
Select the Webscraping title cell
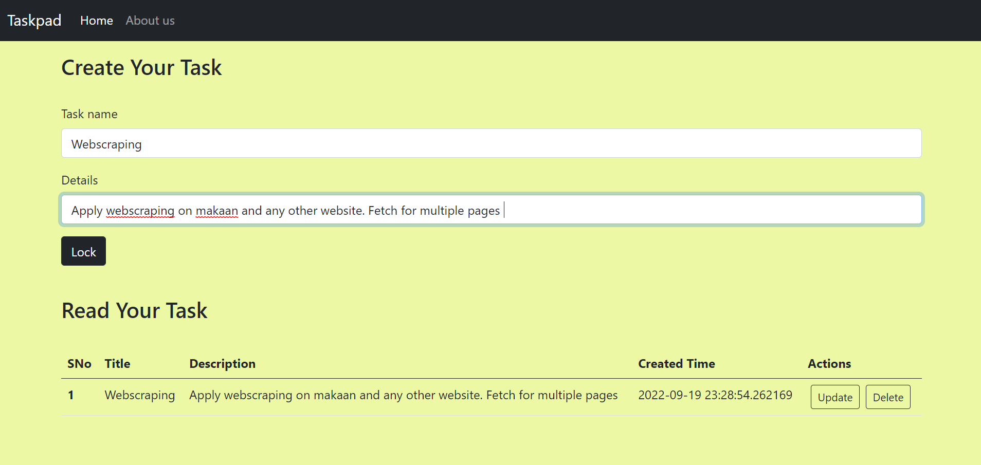point(140,395)
